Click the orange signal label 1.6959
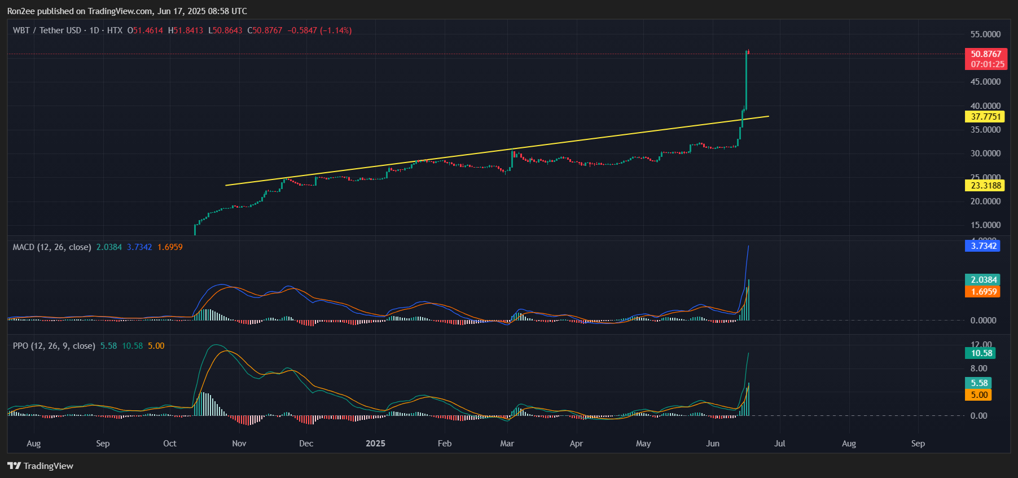This screenshot has width=1018, height=478. tap(982, 292)
